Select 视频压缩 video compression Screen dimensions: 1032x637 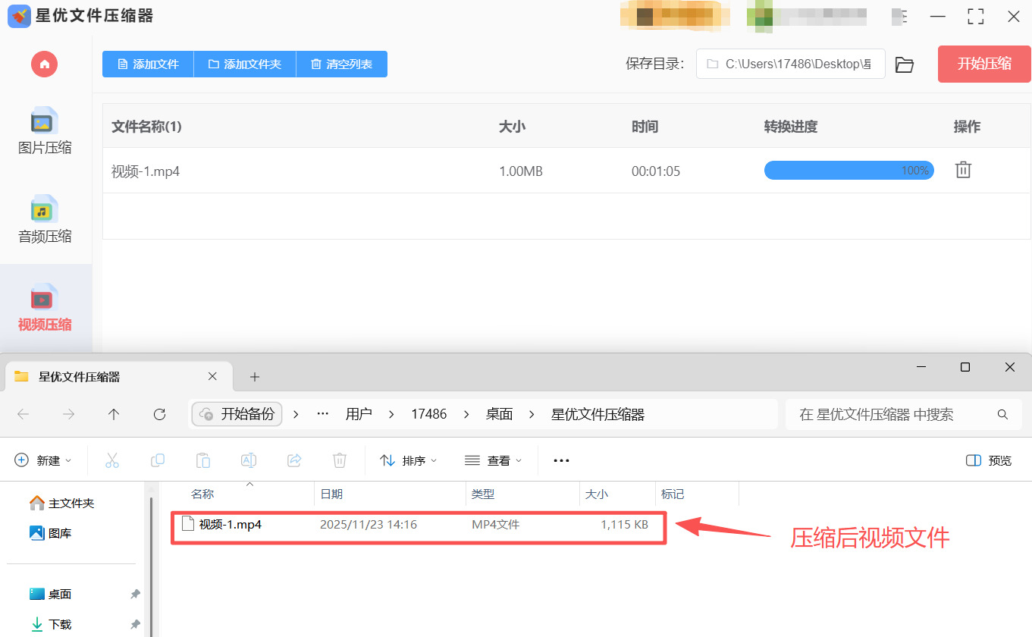pyautogui.click(x=45, y=308)
